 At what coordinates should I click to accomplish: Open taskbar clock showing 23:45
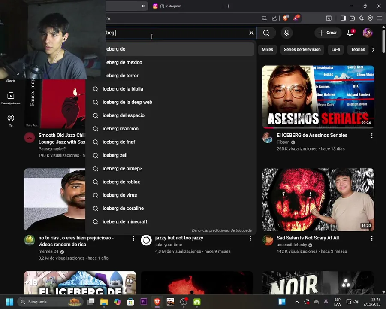pyautogui.click(x=372, y=302)
